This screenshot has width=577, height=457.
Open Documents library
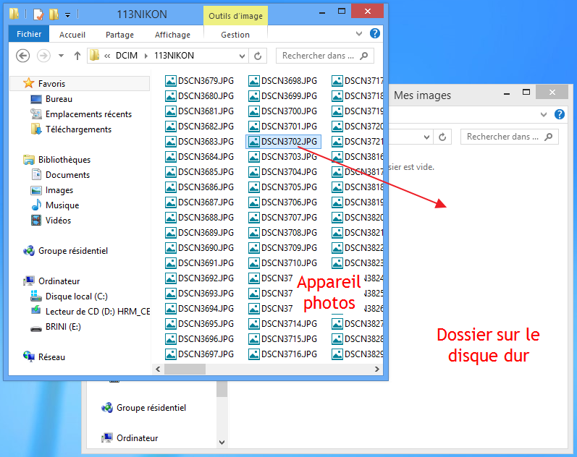tap(60, 175)
